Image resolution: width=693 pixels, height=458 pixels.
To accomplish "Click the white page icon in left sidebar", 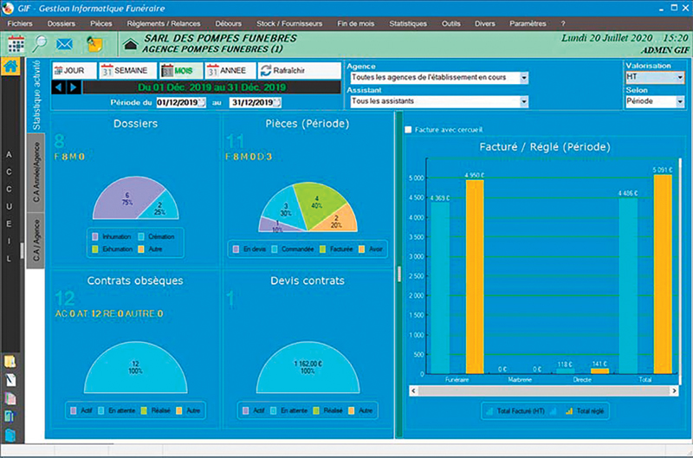I will [10, 380].
